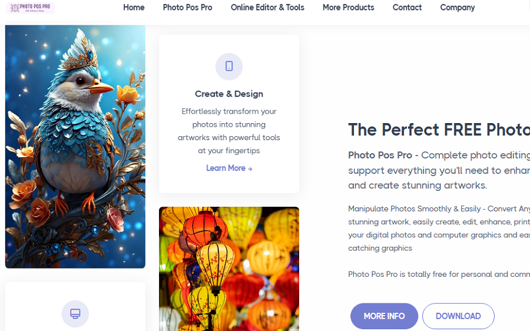This screenshot has height=331, width=530.
Task: Open the Contact page link
Action: click(407, 8)
